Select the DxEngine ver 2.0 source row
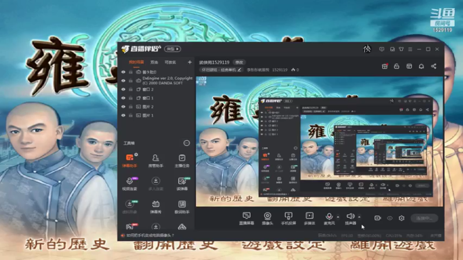Image resolution: width=463 pixels, height=260 pixels. [x=156, y=81]
